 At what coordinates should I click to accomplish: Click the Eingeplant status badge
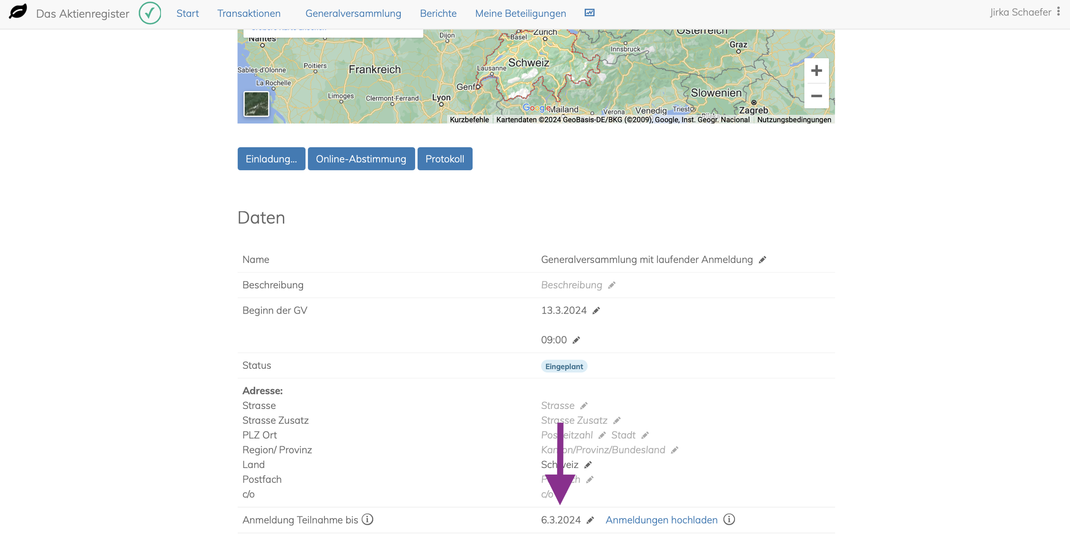[x=564, y=367]
